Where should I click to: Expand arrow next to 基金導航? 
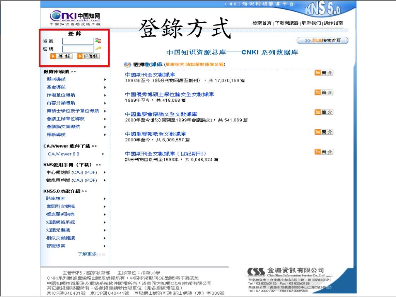point(105,87)
